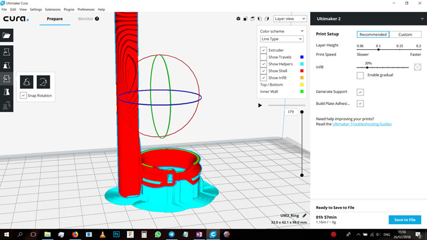The height and width of the screenshot is (240, 427).
Task: Open the Windows action center notifications
Action: click(419, 234)
